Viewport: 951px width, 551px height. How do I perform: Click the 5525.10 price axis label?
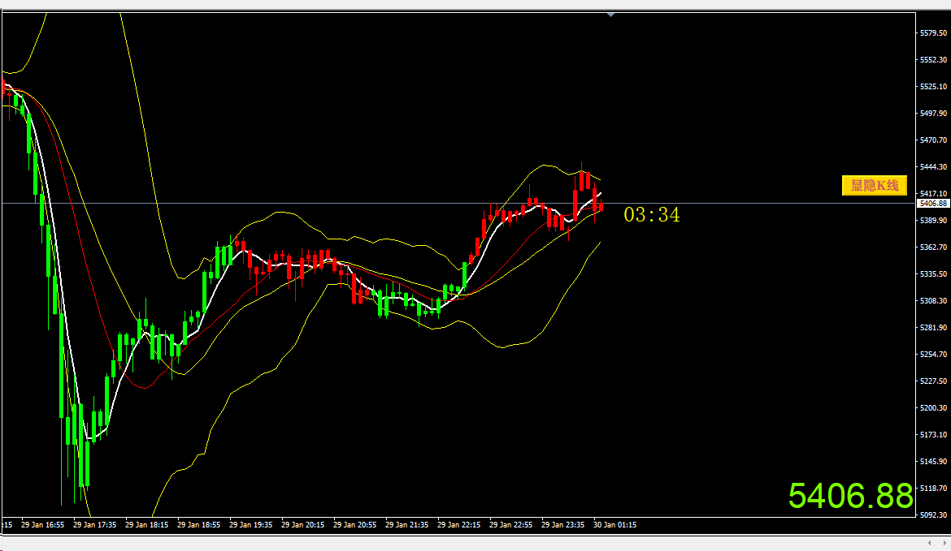pos(933,87)
